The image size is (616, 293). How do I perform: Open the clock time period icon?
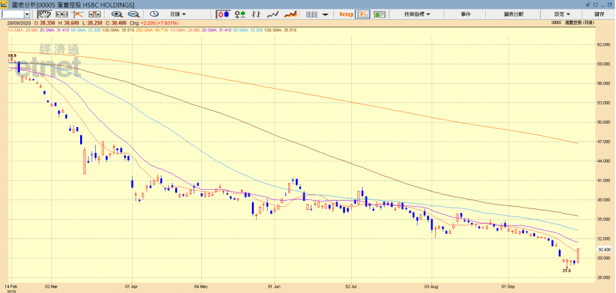(x=154, y=14)
